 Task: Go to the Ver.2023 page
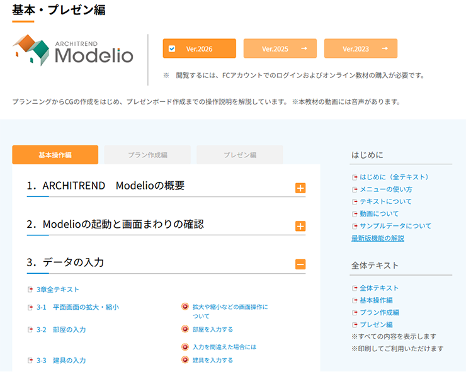[x=361, y=48]
